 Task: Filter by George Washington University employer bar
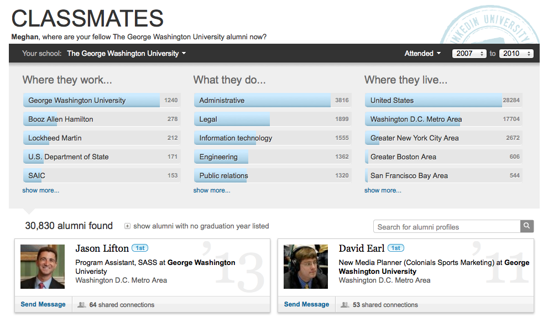click(102, 100)
